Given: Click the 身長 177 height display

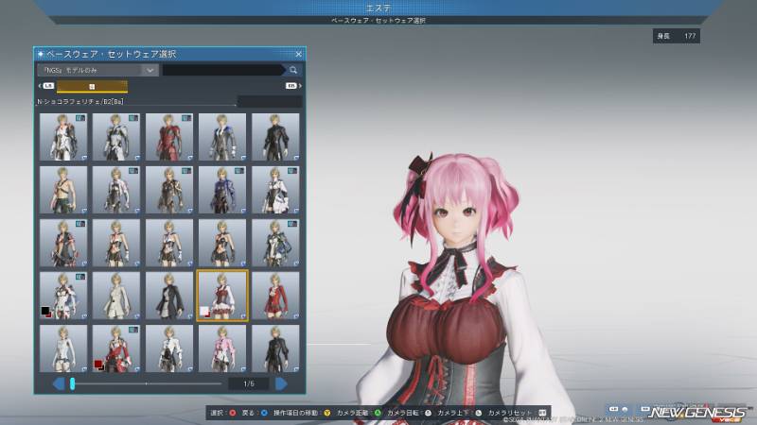Looking at the screenshot, I should pyautogui.click(x=677, y=36).
